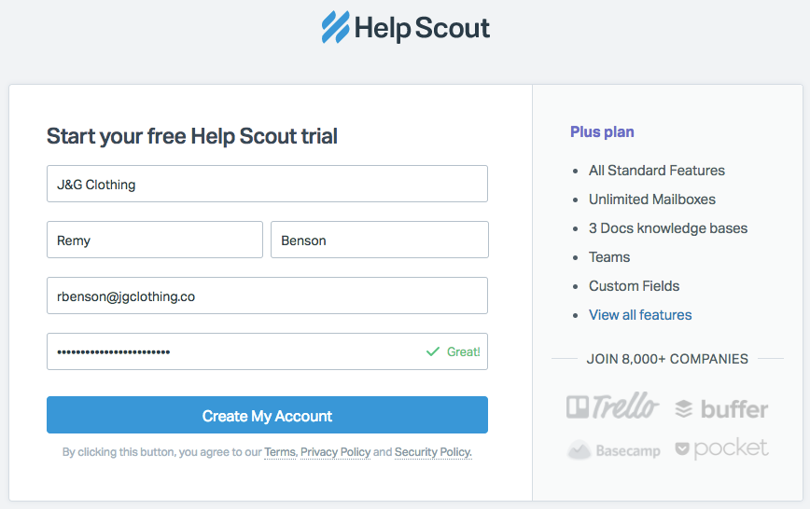Click the Great! password strength label
The image size is (810, 509).
tap(464, 351)
